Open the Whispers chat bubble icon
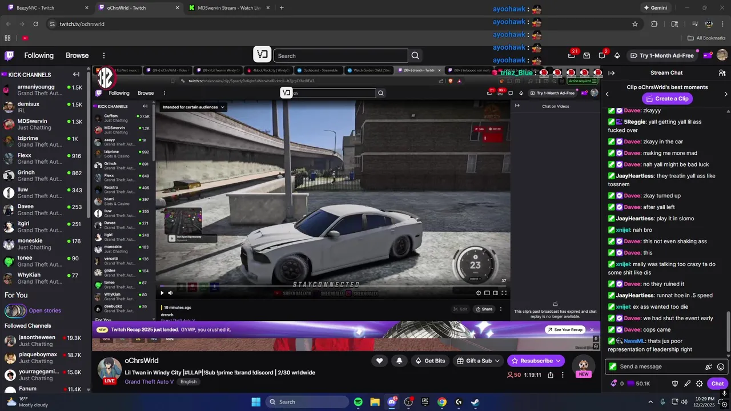 coord(602,55)
